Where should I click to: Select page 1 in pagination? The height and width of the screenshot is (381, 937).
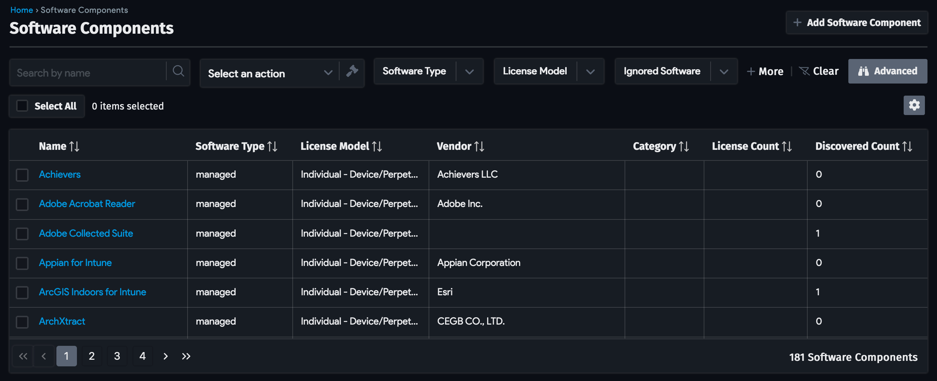coord(66,356)
